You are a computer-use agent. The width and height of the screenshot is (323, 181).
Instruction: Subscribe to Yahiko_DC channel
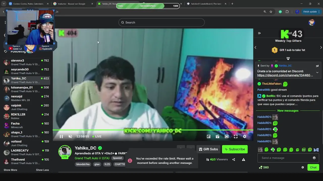235,149
